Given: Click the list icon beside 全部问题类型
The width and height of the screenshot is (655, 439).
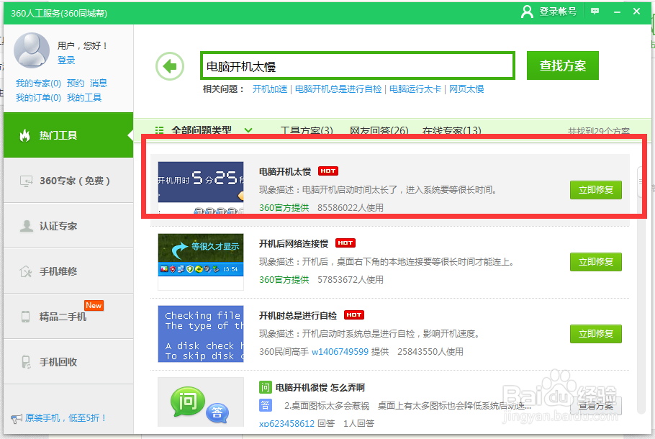Looking at the screenshot, I should point(159,130).
